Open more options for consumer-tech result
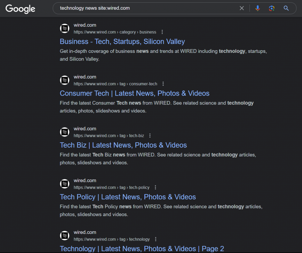Image resolution: width=302 pixels, height=253 pixels. pos(163,84)
